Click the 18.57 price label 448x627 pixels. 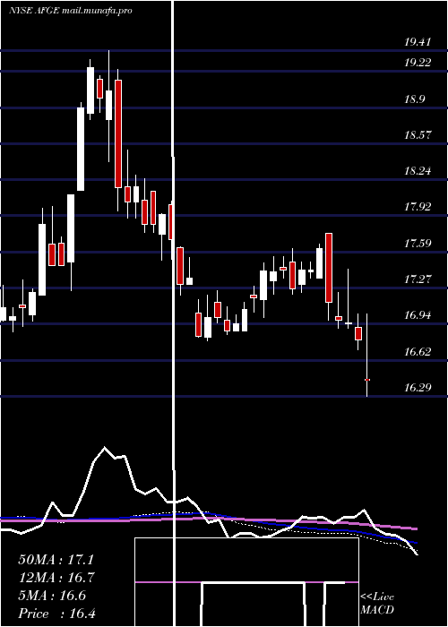418,134
